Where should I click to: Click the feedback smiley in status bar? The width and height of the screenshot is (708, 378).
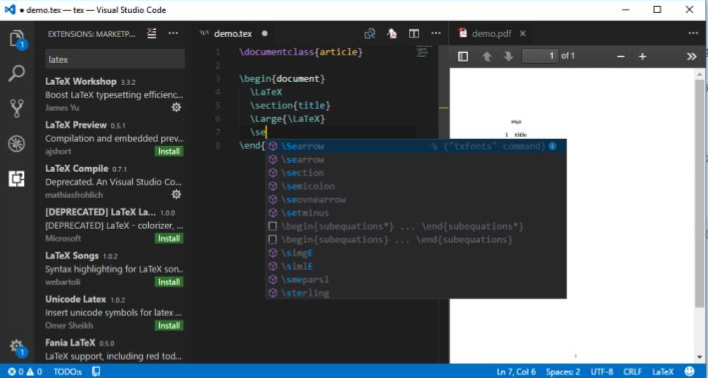[x=690, y=372]
